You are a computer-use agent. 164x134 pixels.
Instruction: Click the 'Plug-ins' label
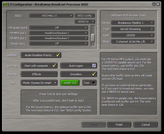click(12, 74)
